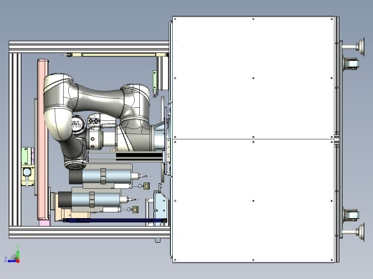Select the left vertical aluminum profile
The width and height of the screenshot is (373, 279).
pyautogui.click(x=15, y=139)
